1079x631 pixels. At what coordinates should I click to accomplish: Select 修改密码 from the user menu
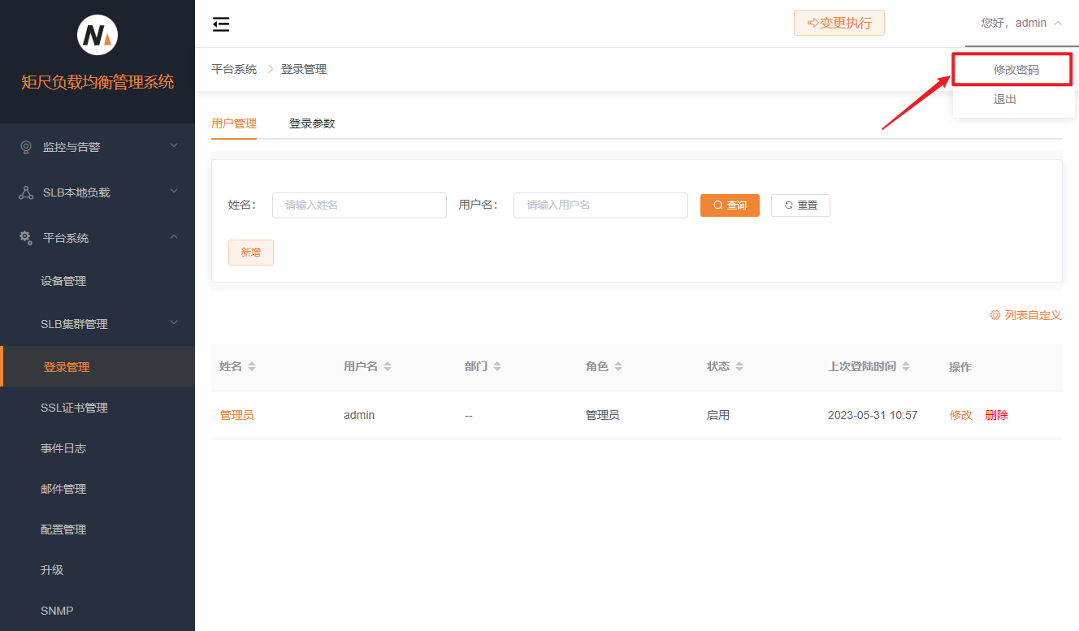click(1016, 70)
